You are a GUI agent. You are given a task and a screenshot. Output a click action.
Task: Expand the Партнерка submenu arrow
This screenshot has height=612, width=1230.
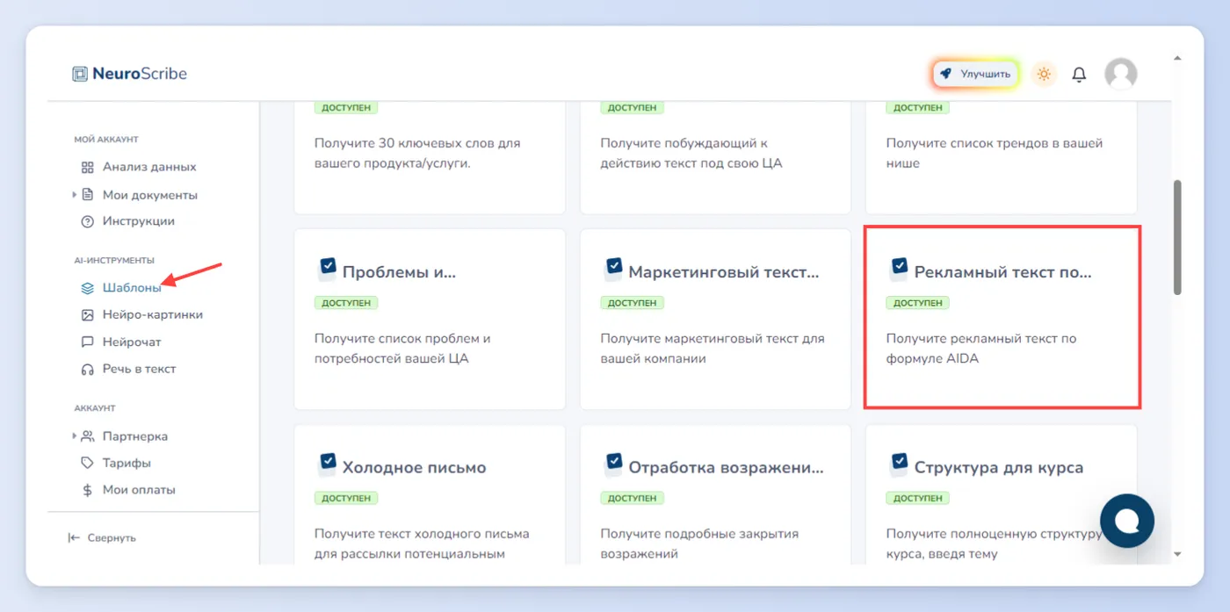(x=75, y=436)
